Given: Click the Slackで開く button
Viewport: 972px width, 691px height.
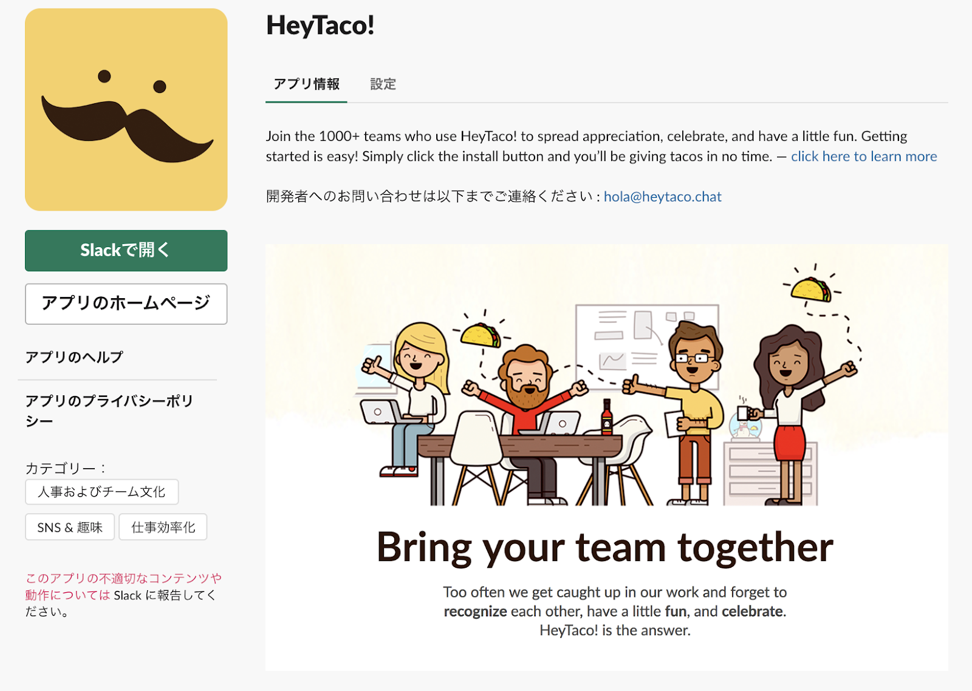Looking at the screenshot, I should click(x=126, y=251).
